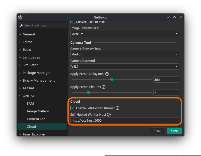Open the Image Preview Size dropdown
Screen dimensions: 201x156
124,34
